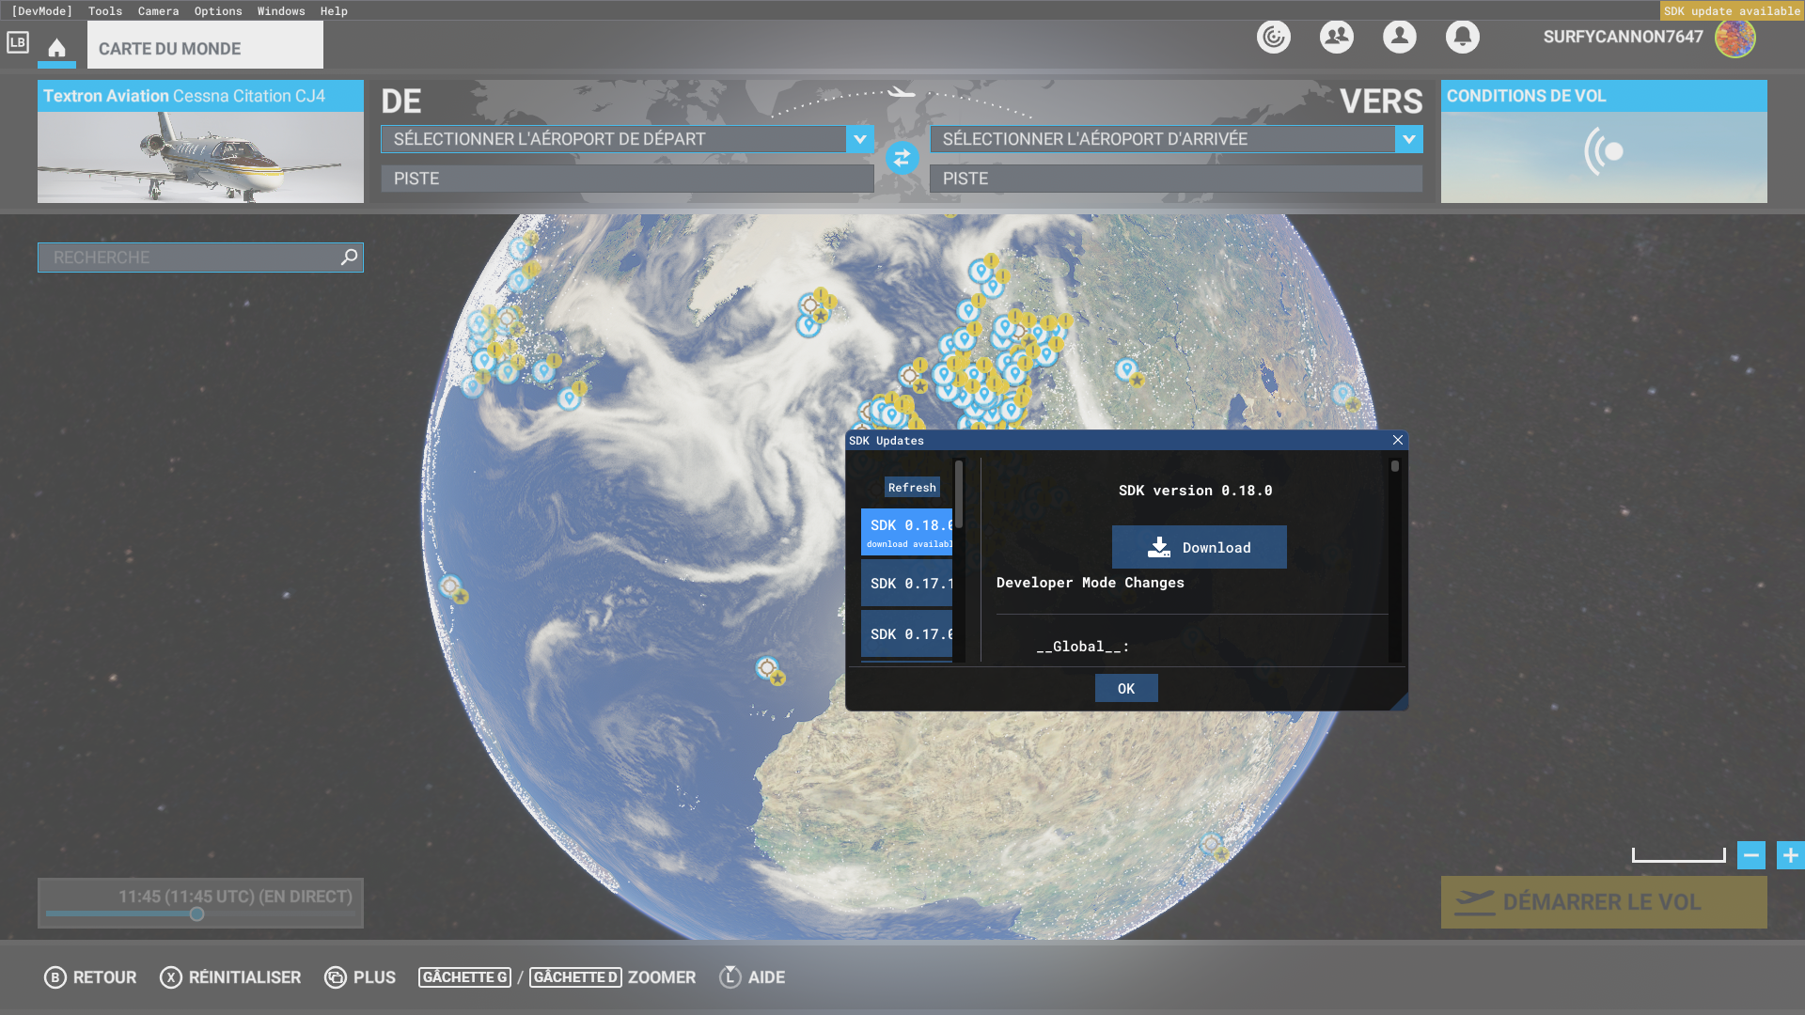Click the search magnifier icon
Image resolution: width=1805 pixels, height=1015 pixels.
pyautogui.click(x=349, y=257)
